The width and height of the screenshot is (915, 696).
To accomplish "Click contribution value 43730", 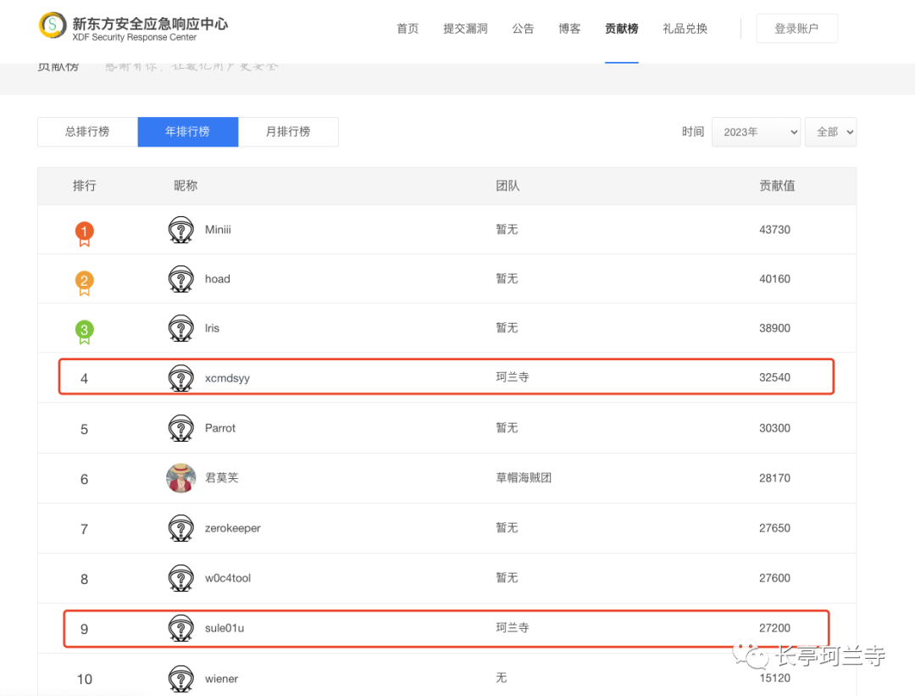I will pos(774,230).
